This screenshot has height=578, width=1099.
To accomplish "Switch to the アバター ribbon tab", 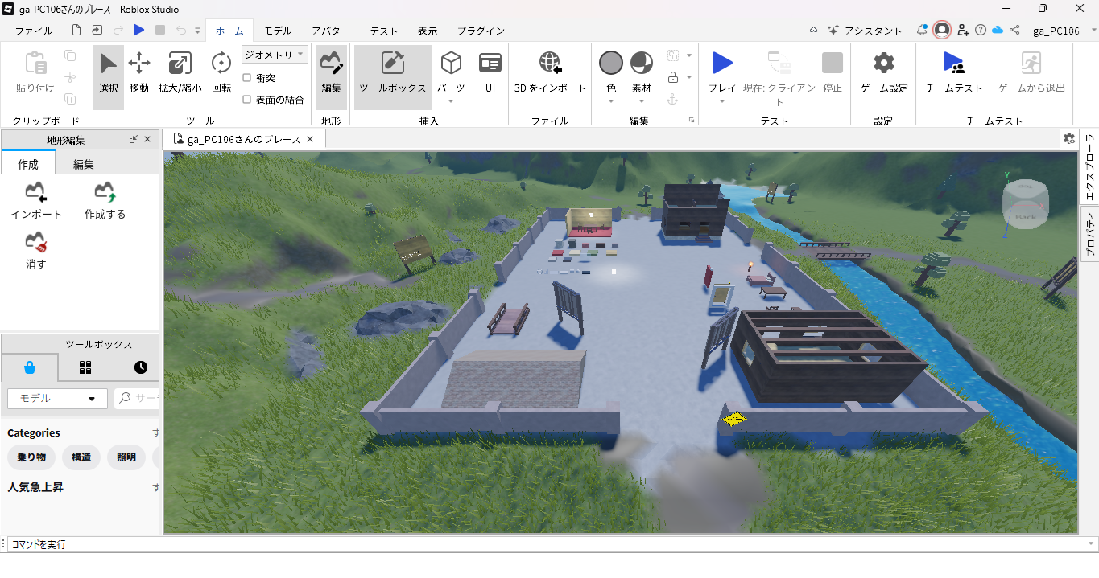I will click(331, 31).
